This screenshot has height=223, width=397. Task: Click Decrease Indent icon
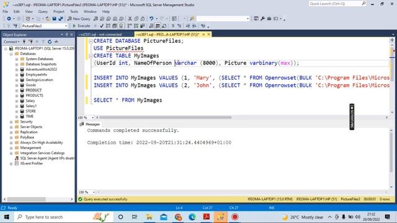[188, 26]
